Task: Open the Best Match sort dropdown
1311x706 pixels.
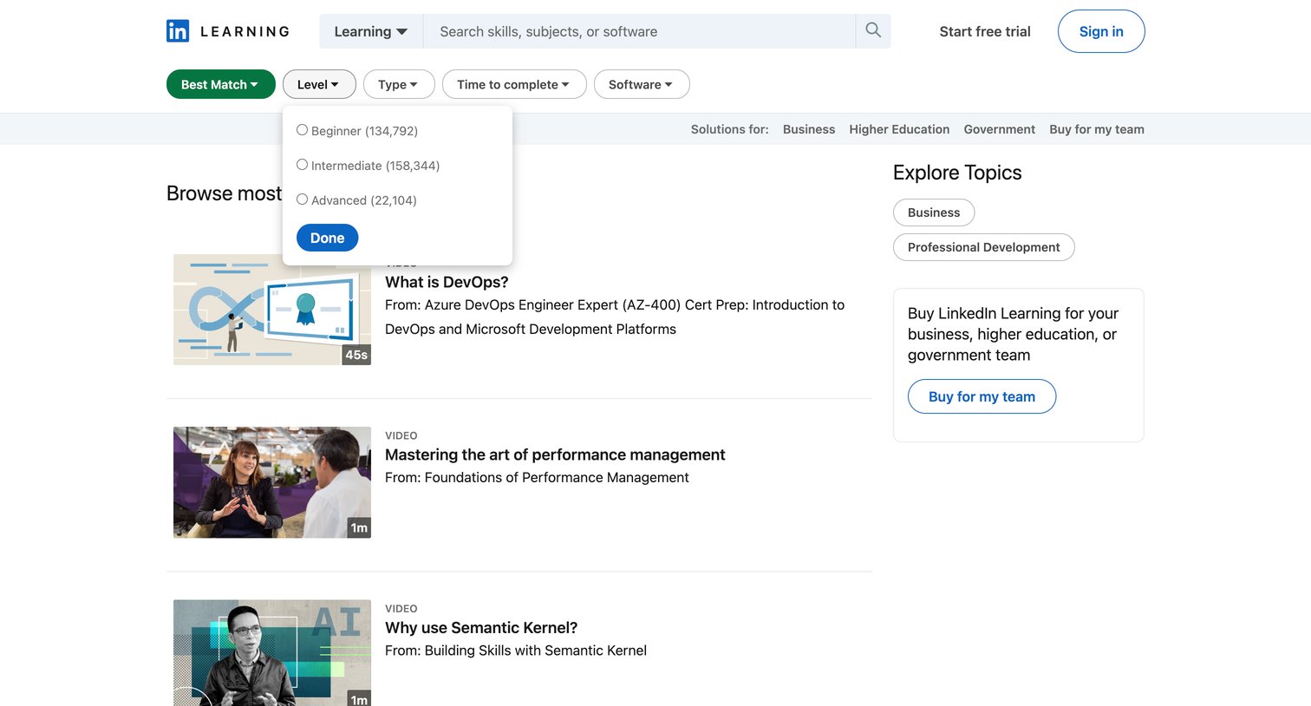Action: [220, 84]
